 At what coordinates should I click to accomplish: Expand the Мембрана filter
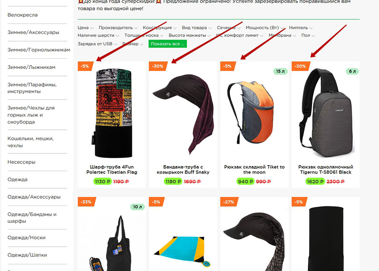(282, 35)
